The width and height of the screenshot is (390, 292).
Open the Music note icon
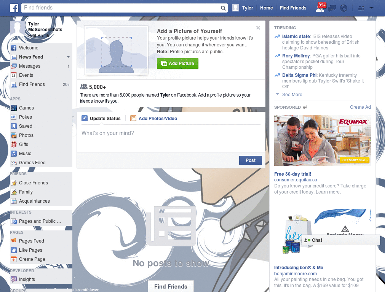point(14,154)
